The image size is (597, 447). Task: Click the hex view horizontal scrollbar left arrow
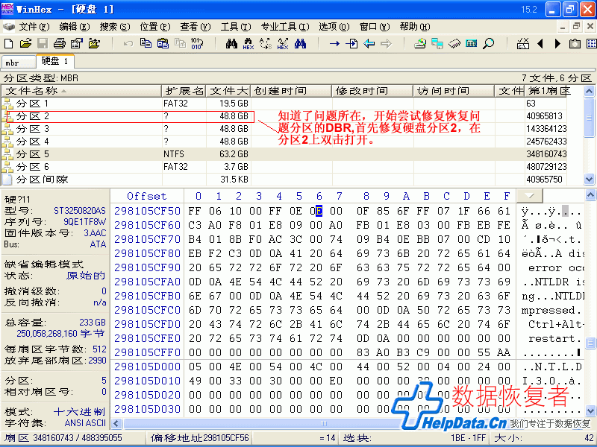(117, 423)
